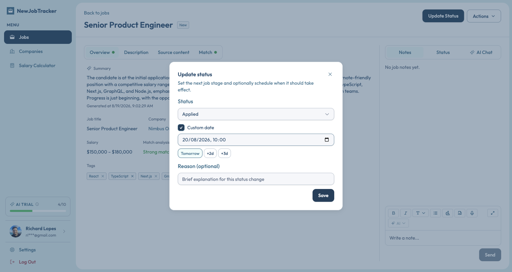
Task: Save the status update
Action: point(323,195)
